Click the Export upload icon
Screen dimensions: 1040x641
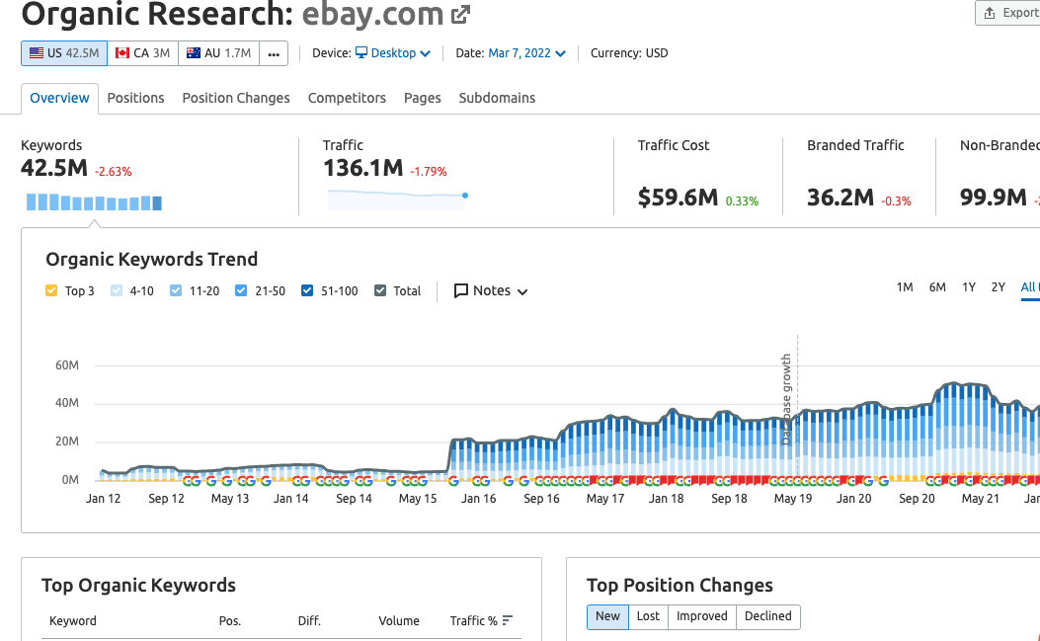click(x=990, y=13)
